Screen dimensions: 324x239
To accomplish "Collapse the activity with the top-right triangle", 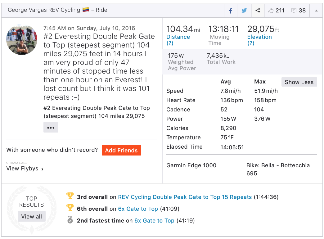I will (x=316, y=11).
